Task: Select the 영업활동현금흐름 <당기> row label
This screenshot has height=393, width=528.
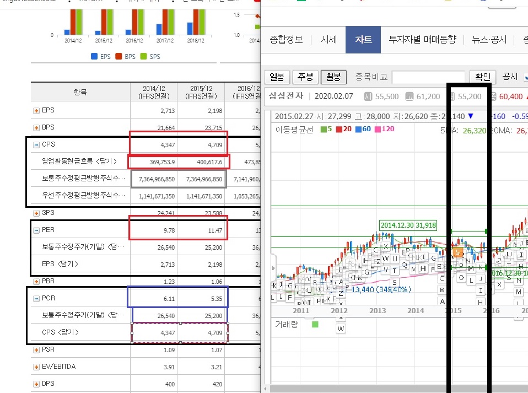Action: [x=79, y=161]
